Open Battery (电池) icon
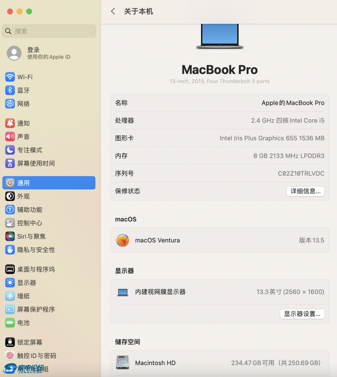This screenshot has width=337, height=377. (10, 323)
